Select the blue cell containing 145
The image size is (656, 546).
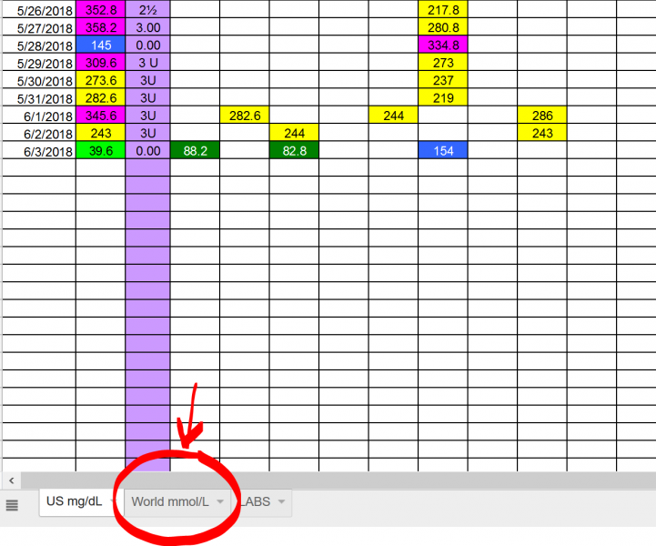[x=100, y=45]
